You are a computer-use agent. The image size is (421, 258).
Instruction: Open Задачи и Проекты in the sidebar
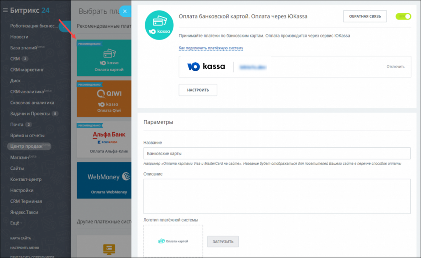click(x=30, y=114)
